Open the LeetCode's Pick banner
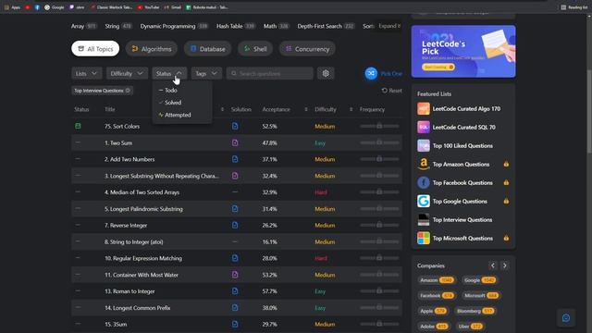This screenshot has height=333, width=592. (x=463, y=52)
